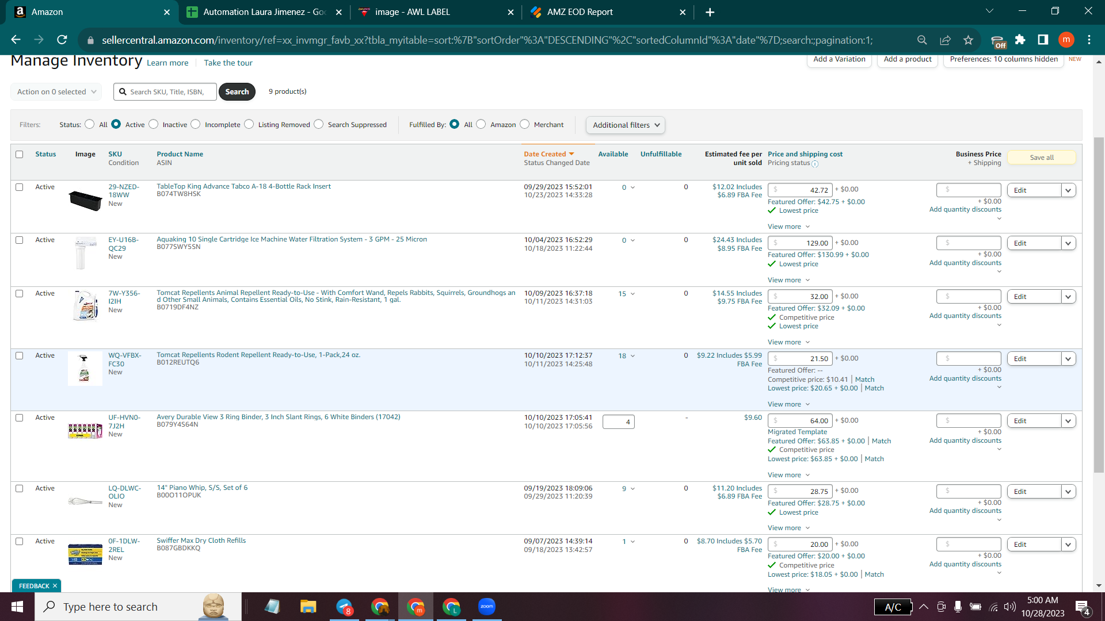The height and width of the screenshot is (621, 1105).
Task: Click the view site information lock icon
Action: (90, 40)
